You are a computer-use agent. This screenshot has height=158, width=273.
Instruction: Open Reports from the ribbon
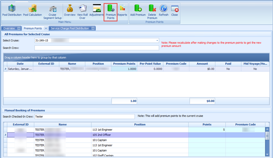pos(122,10)
